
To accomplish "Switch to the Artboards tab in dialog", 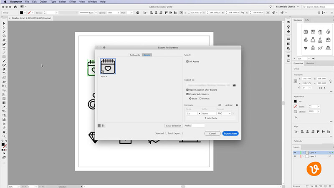I will (135, 55).
